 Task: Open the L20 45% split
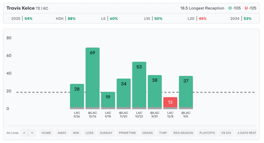[197, 19]
